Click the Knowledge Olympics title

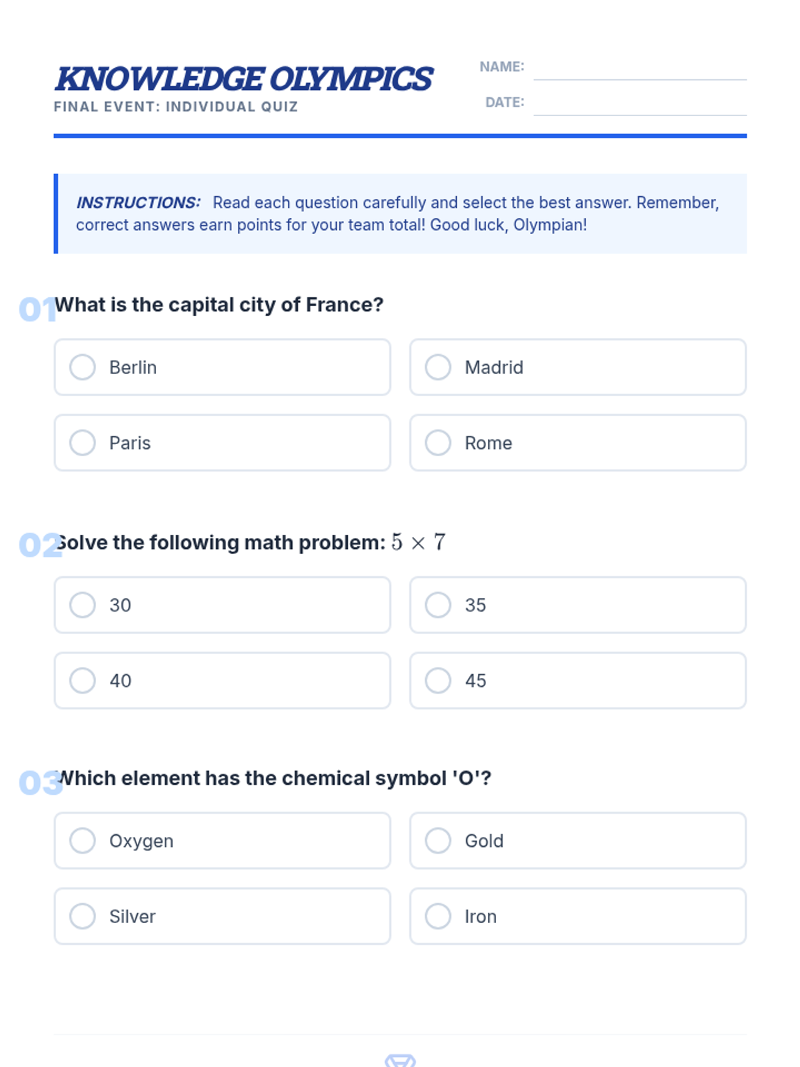pos(243,79)
